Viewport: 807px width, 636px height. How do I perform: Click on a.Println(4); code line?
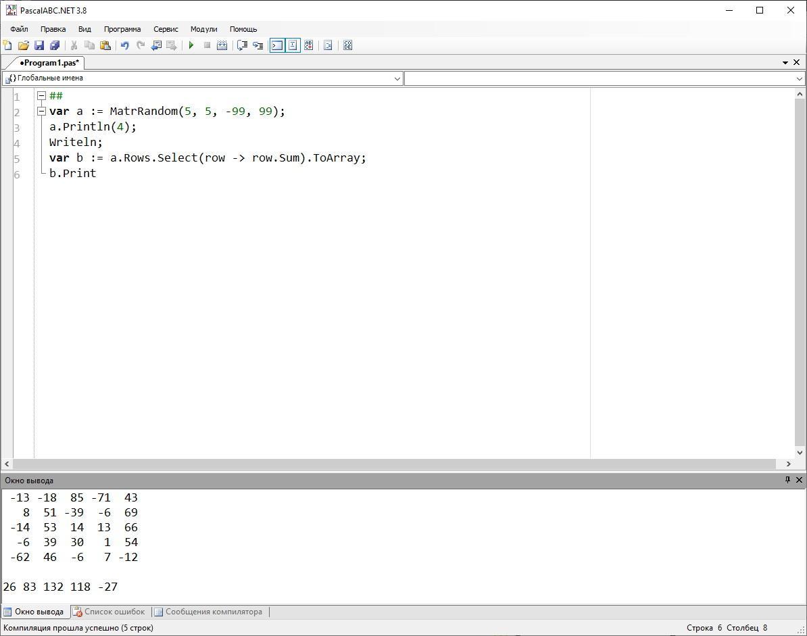[x=93, y=127]
